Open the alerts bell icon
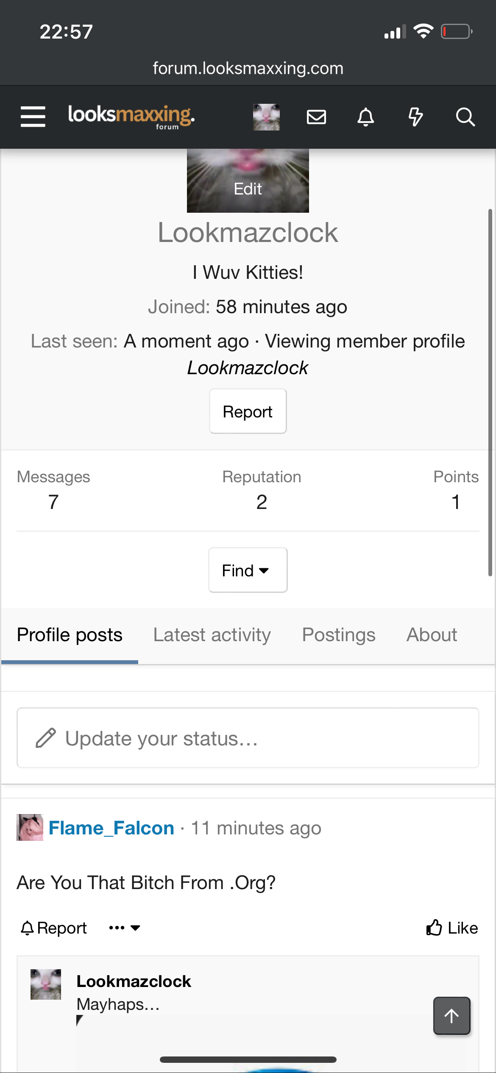The width and height of the screenshot is (496, 1073). pos(365,117)
